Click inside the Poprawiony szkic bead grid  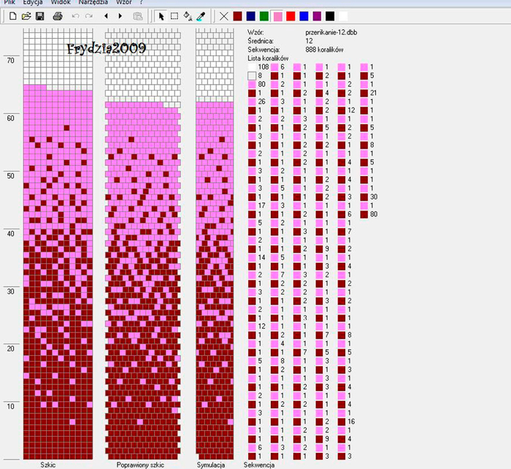[143, 244]
